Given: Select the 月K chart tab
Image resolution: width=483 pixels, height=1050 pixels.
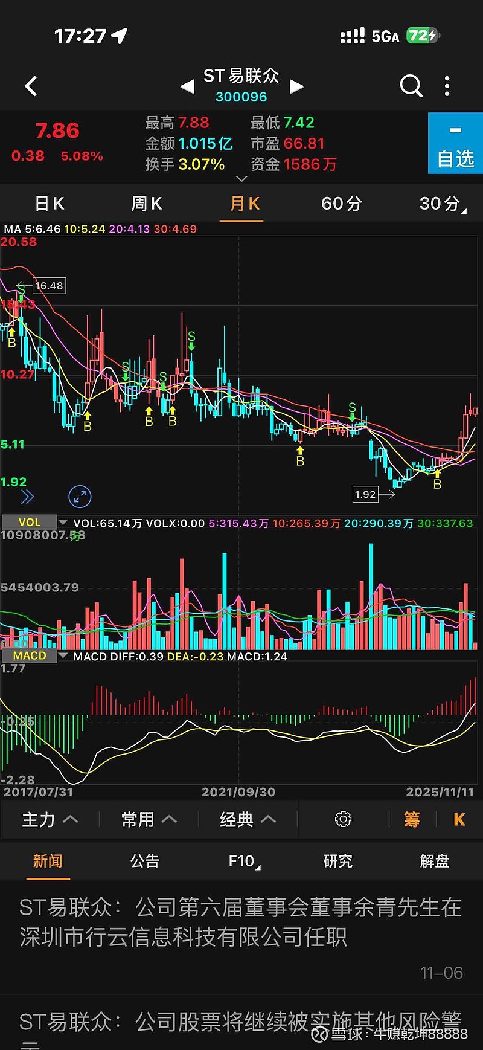Looking at the screenshot, I should [x=245, y=204].
